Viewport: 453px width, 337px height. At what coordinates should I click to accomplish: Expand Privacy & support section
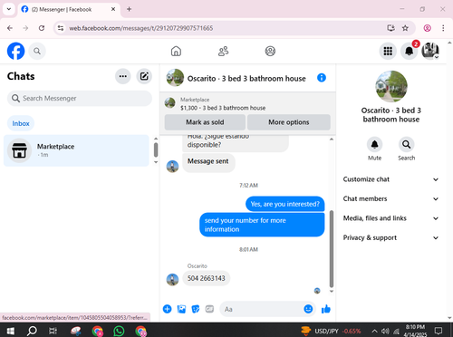click(x=390, y=237)
